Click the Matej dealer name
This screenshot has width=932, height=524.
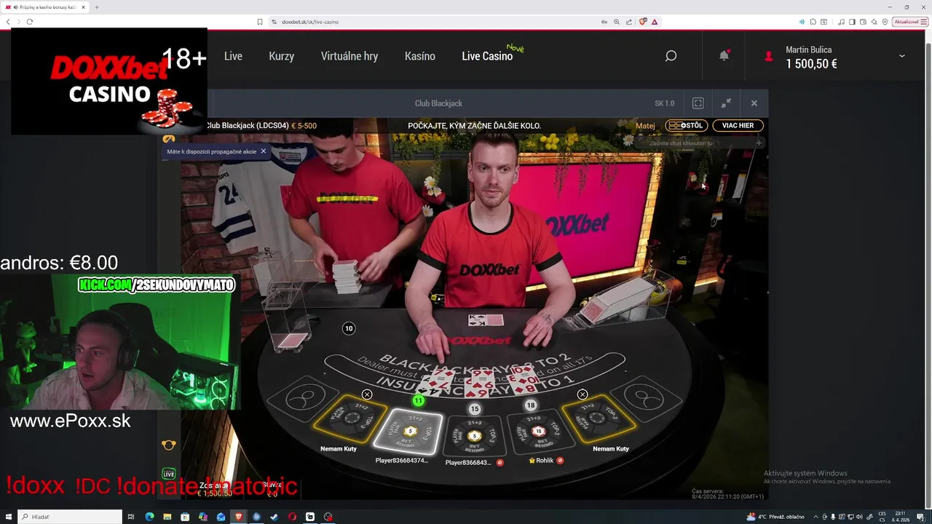tap(645, 126)
